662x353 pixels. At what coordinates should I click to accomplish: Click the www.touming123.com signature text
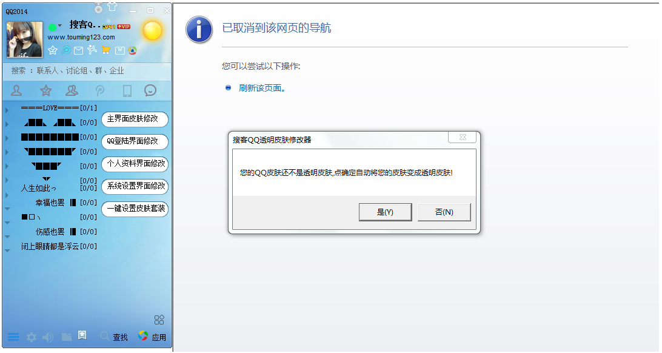(x=81, y=37)
